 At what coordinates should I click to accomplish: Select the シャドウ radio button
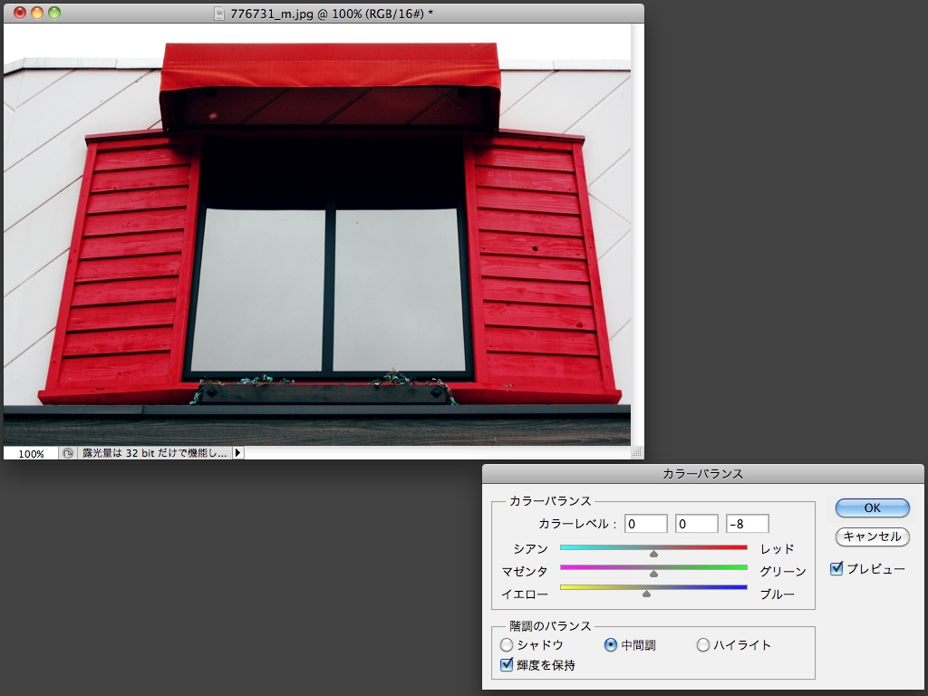[507, 644]
